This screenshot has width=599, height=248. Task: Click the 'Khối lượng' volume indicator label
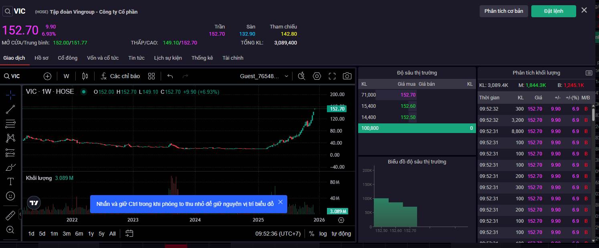coord(39,178)
